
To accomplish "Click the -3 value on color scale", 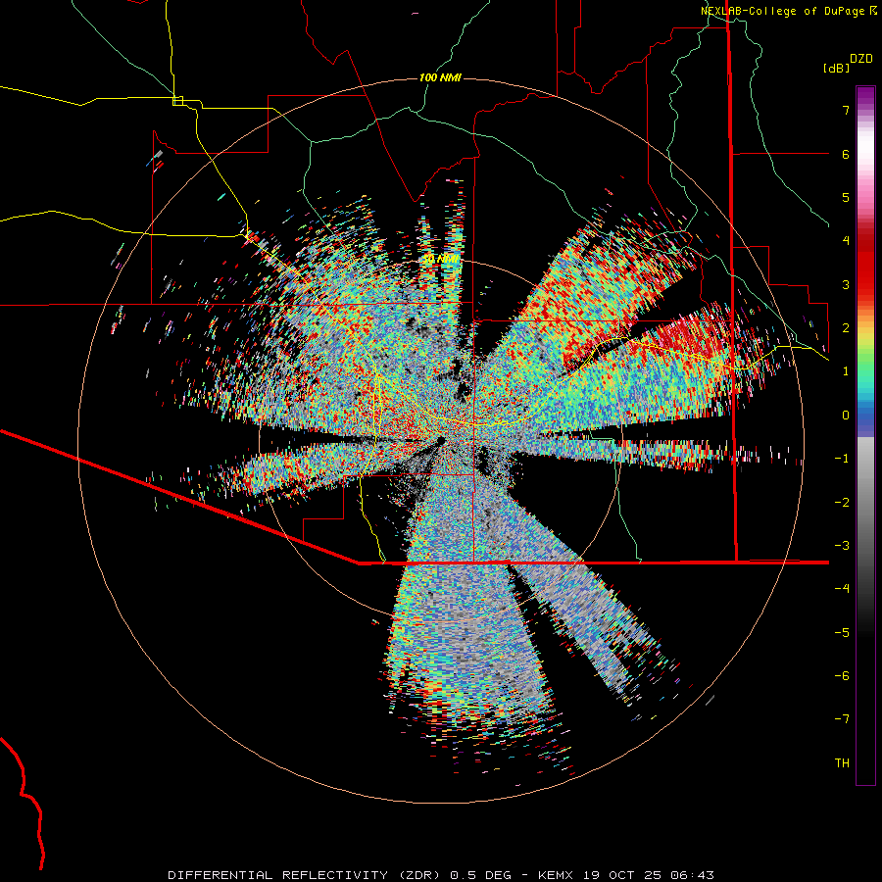I will (842, 546).
